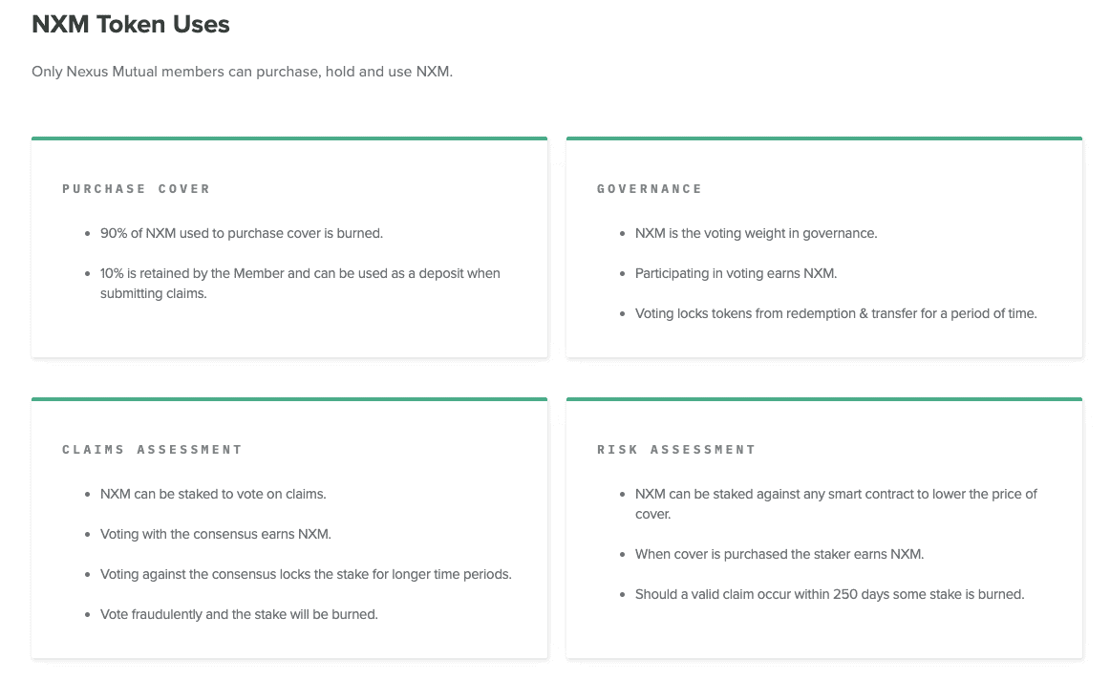
Task: Click 'NXM can be staked to vote' bullet
Action: (213, 494)
